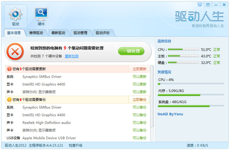
Task: Click 主程序版本:4.4.15.121 in status bar
Action: 46,145
